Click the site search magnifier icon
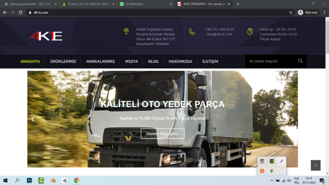This screenshot has width=329, height=185. click(x=300, y=61)
